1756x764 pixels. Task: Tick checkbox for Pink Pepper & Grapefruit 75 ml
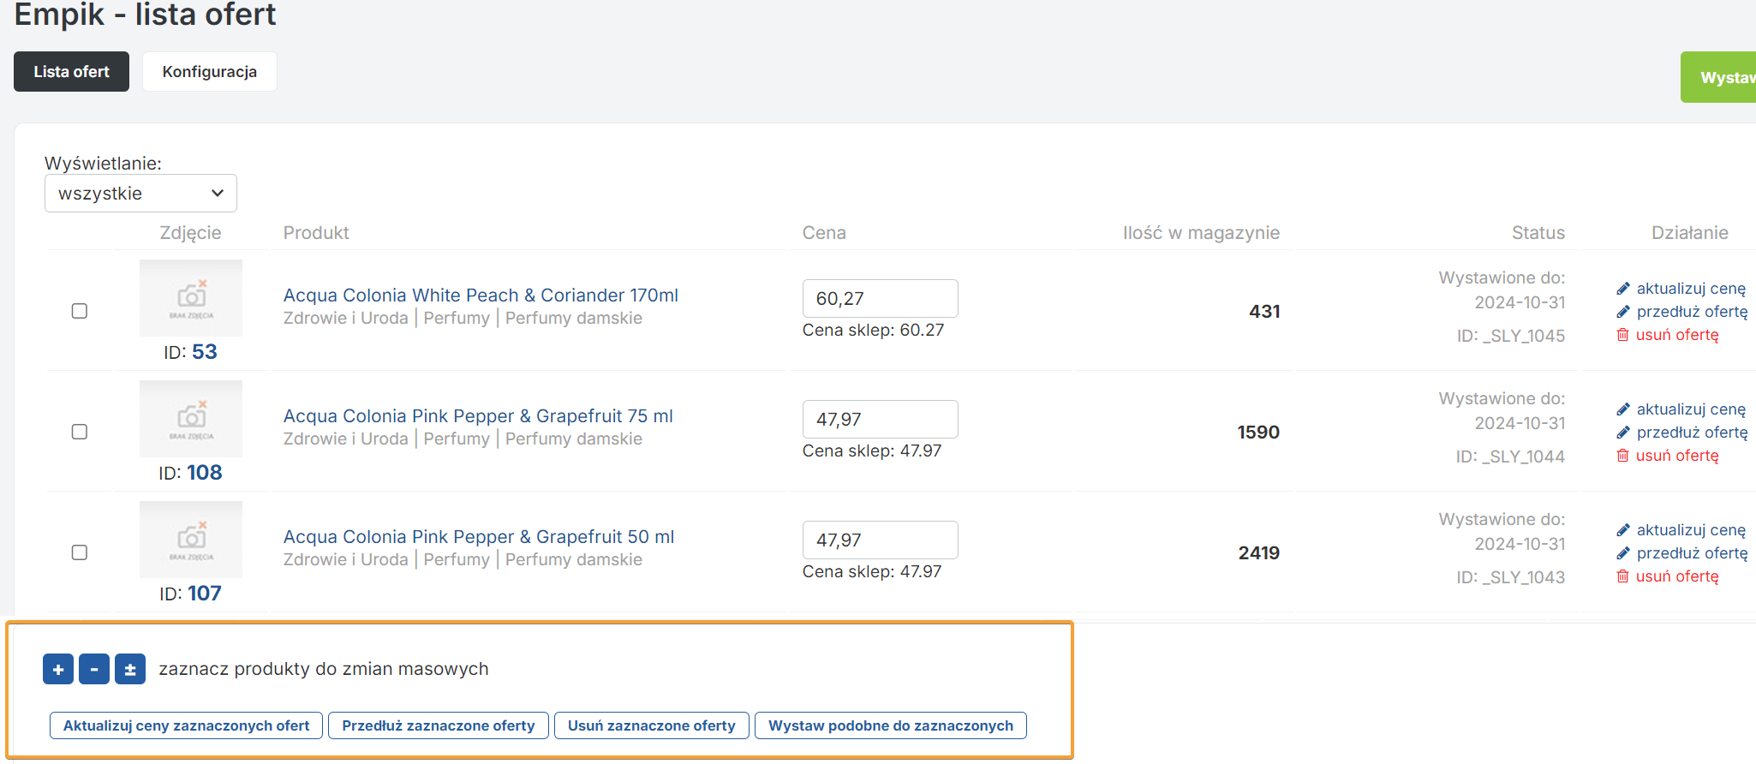pos(80,432)
